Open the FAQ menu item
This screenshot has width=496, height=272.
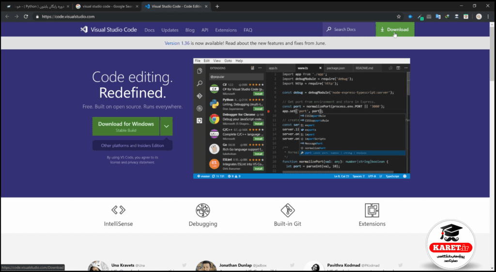248,30
